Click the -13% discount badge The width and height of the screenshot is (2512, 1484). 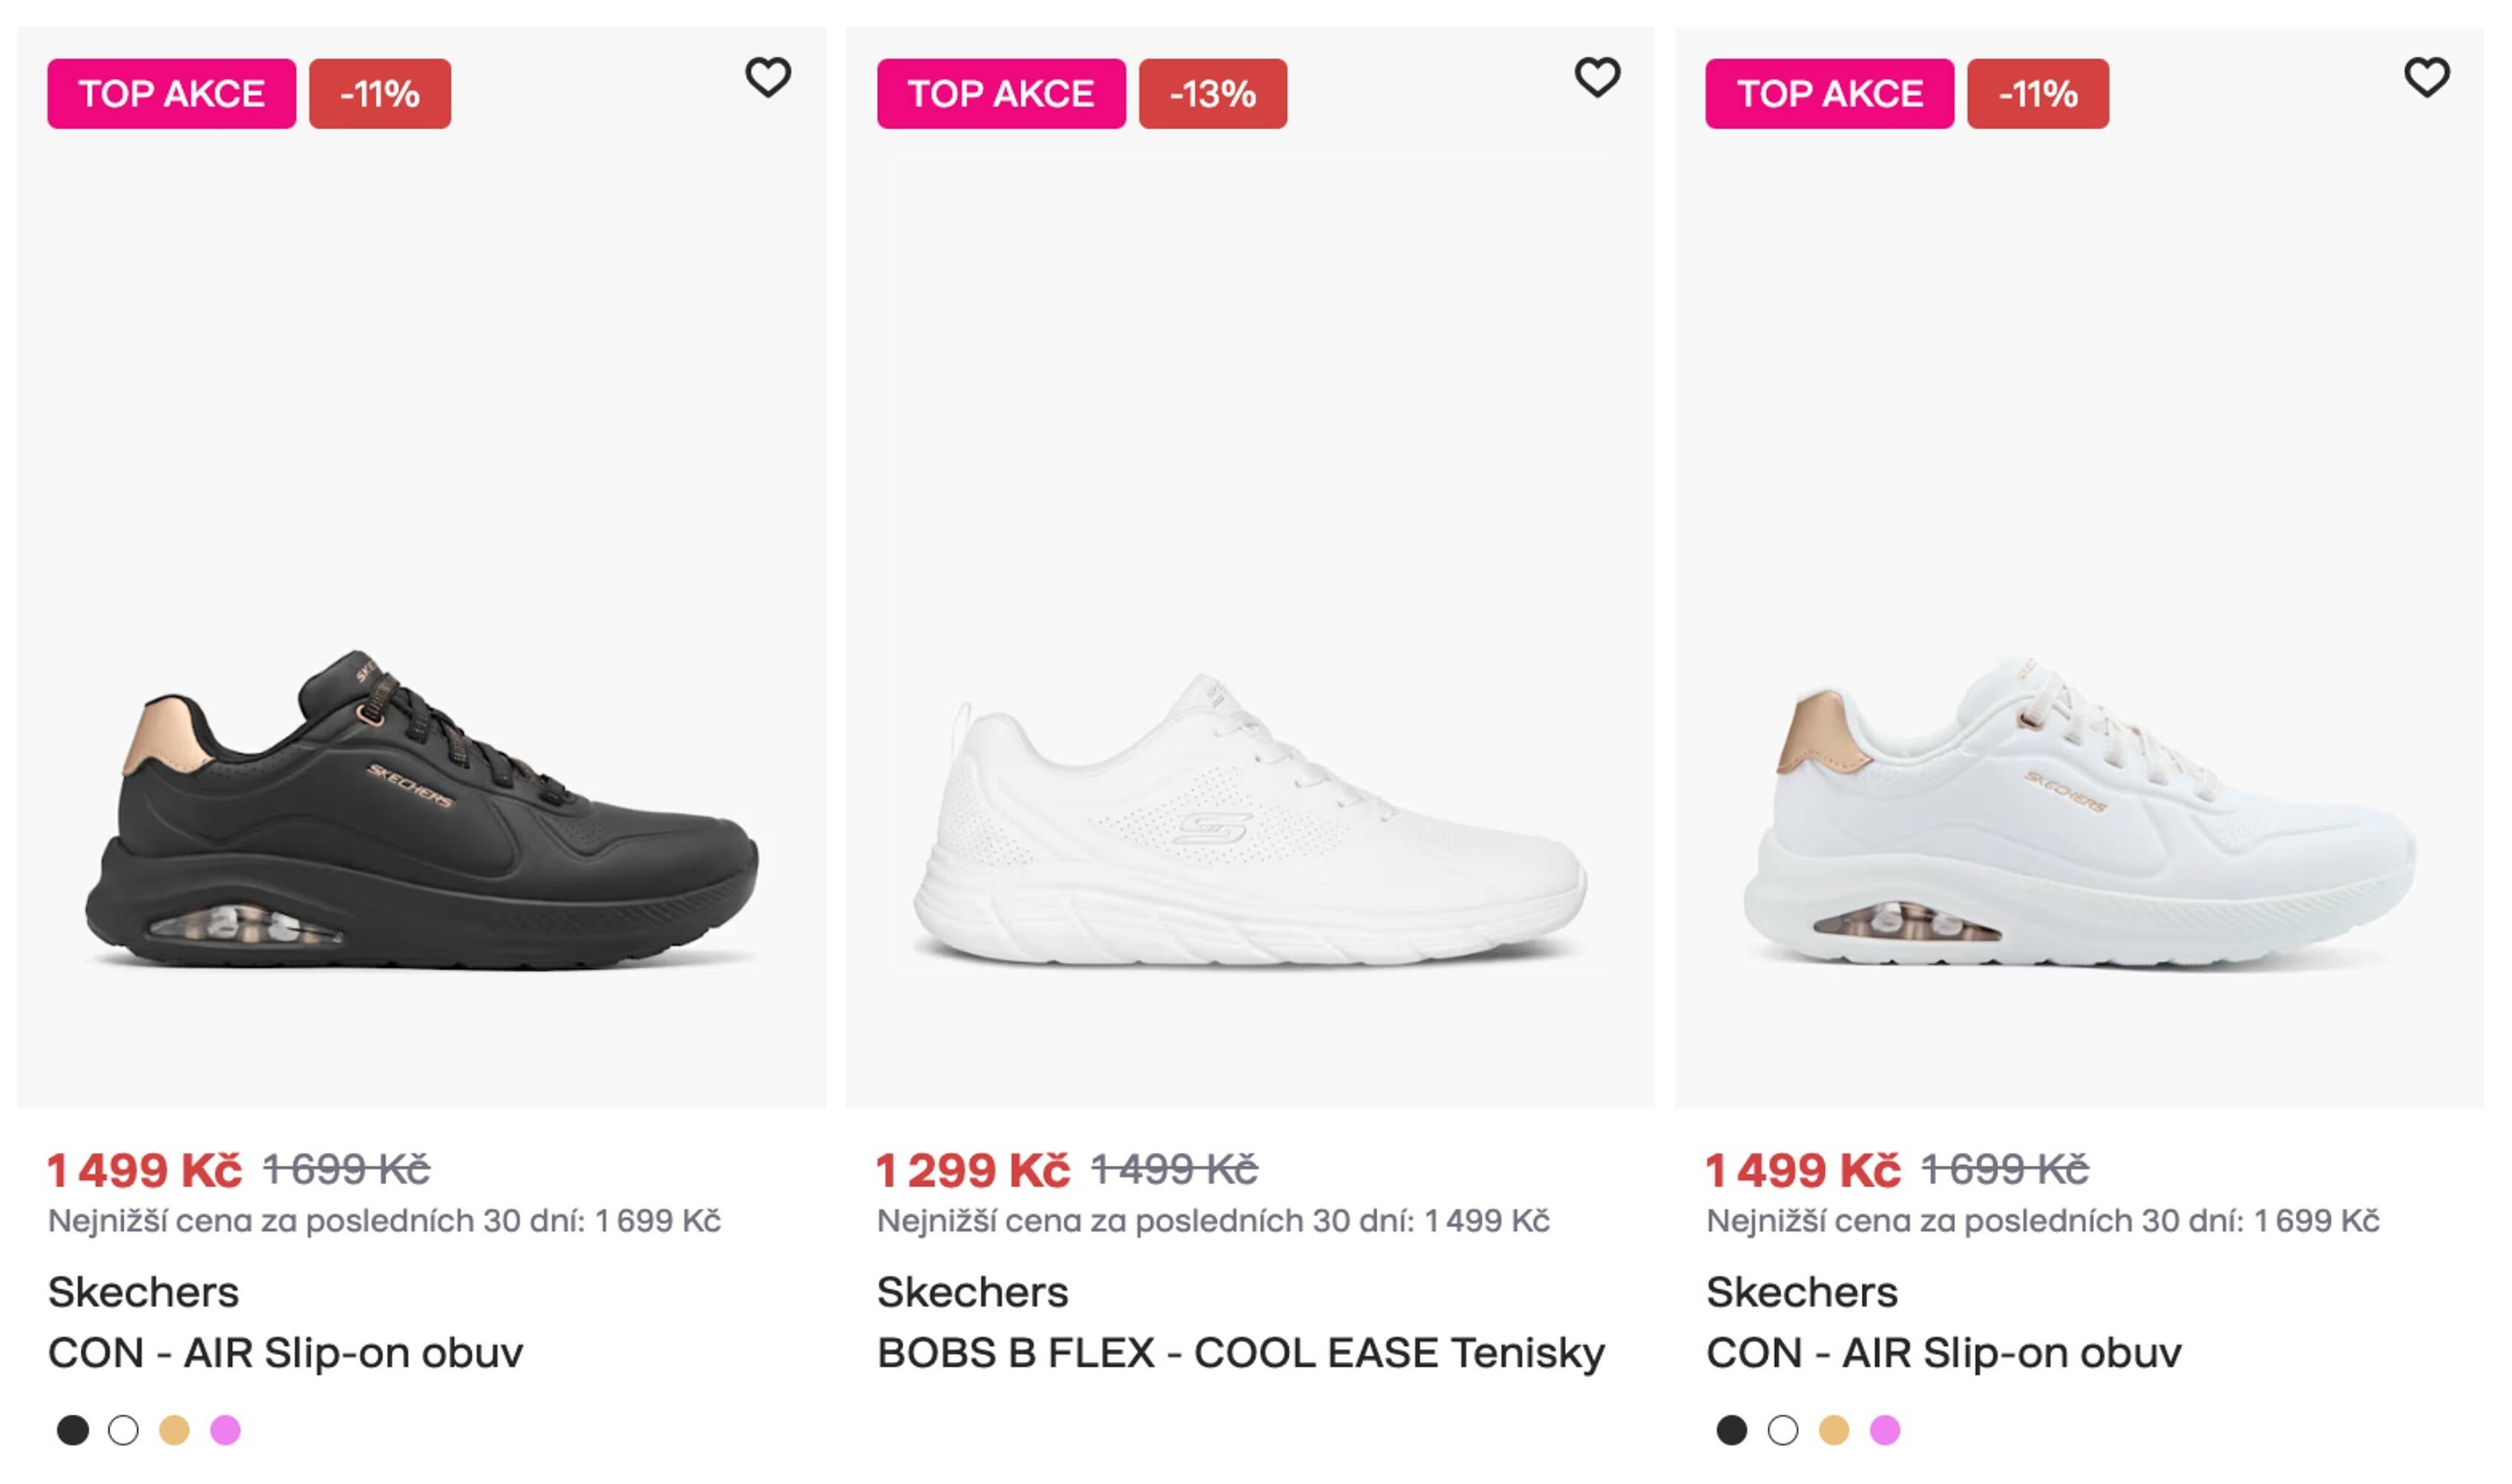pyautogui.click(x=1213, y=95)
